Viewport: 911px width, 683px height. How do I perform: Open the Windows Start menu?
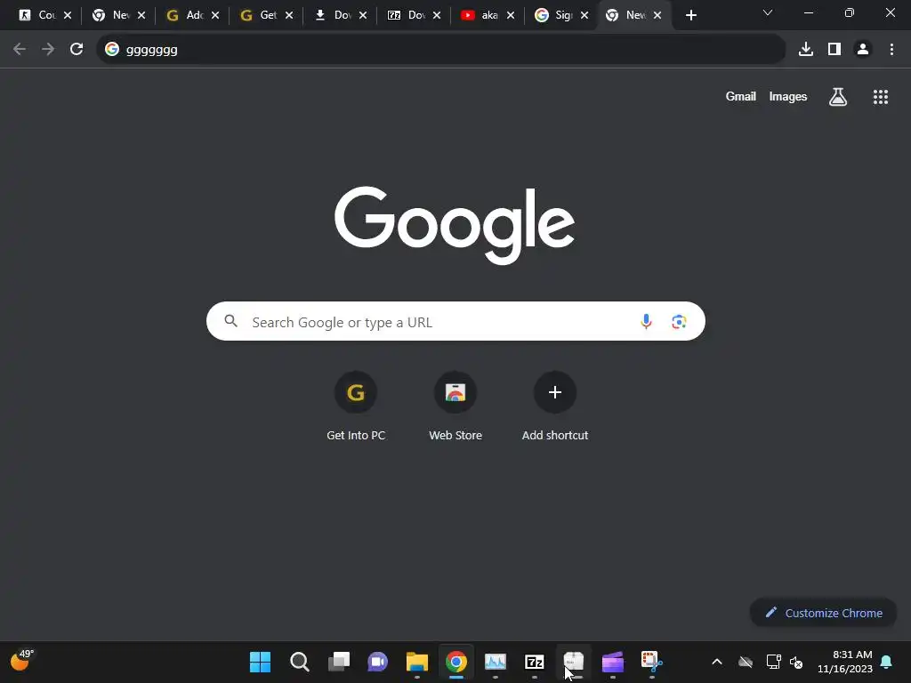pyautogui.click(x=261, y=662)
